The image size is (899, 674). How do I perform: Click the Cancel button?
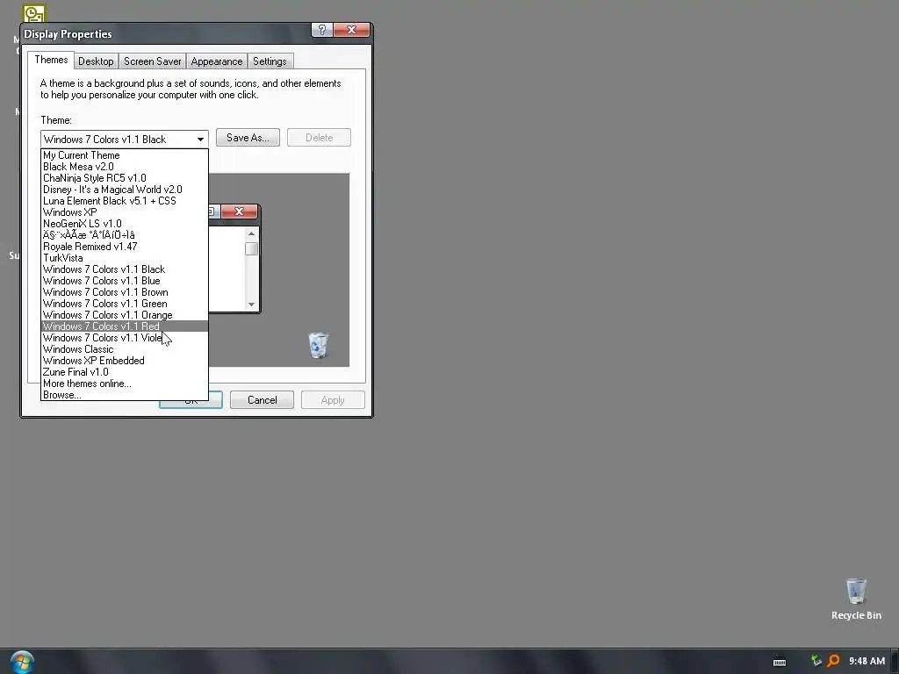(x=262, y=400)
